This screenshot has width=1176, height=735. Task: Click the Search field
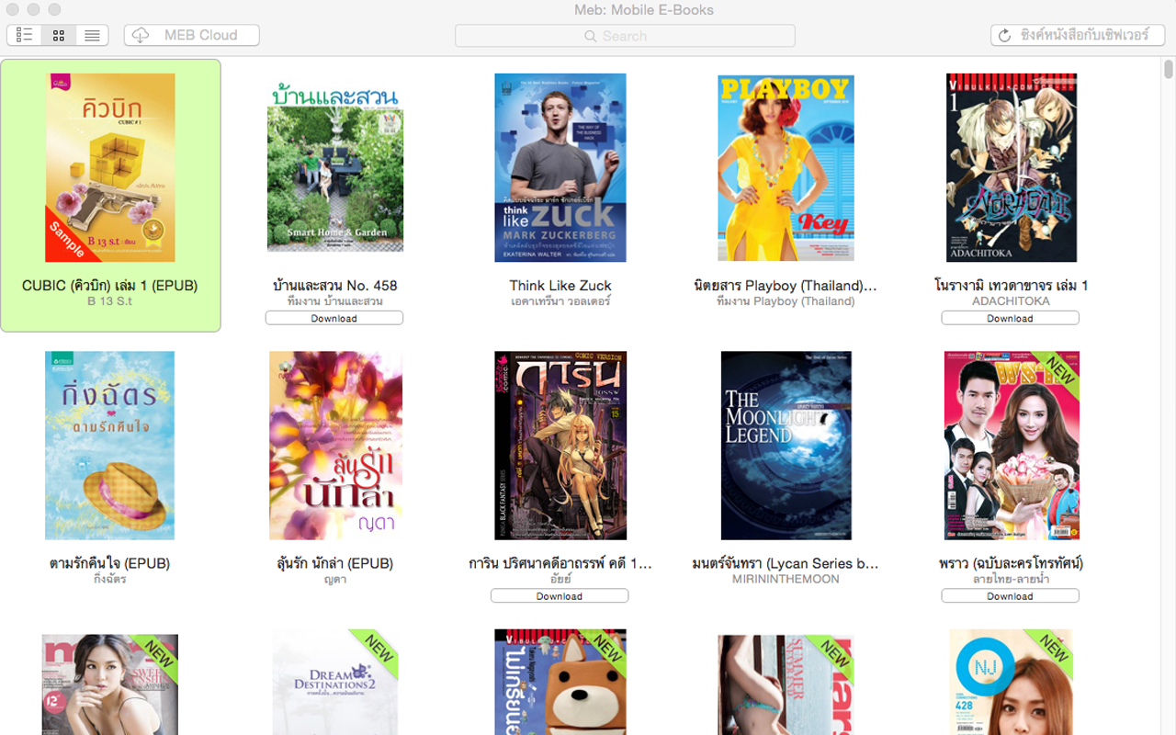click(625, 36)
